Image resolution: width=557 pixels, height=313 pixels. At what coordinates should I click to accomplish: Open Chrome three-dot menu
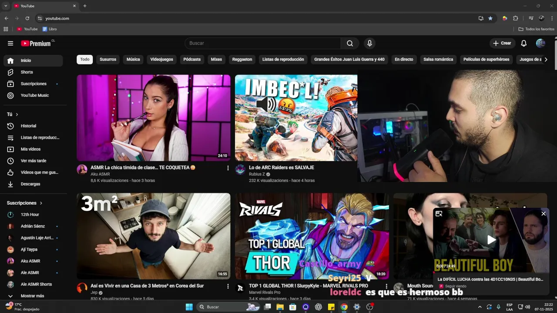point(551,18)
